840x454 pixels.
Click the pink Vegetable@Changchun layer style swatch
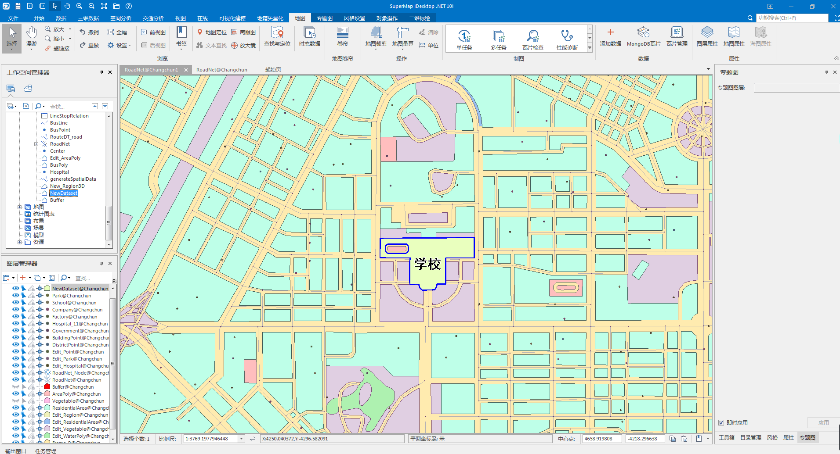(47, 401)
